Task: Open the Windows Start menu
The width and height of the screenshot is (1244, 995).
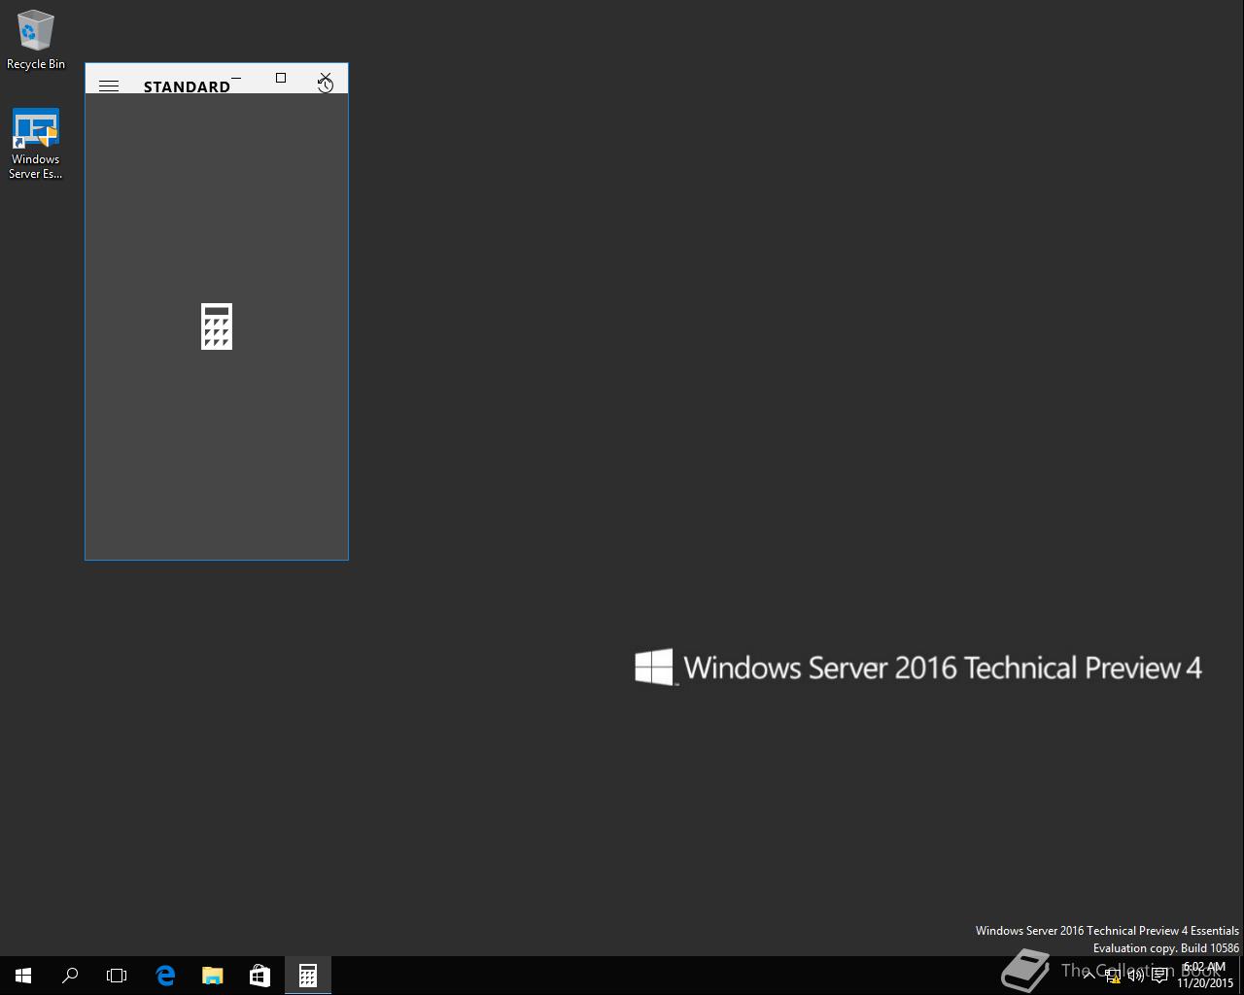Action: pos(23,976)
